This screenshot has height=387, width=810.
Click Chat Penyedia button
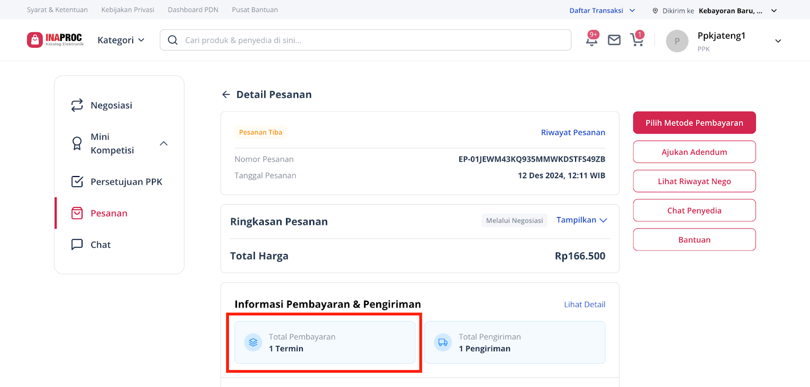coord(694,211)
